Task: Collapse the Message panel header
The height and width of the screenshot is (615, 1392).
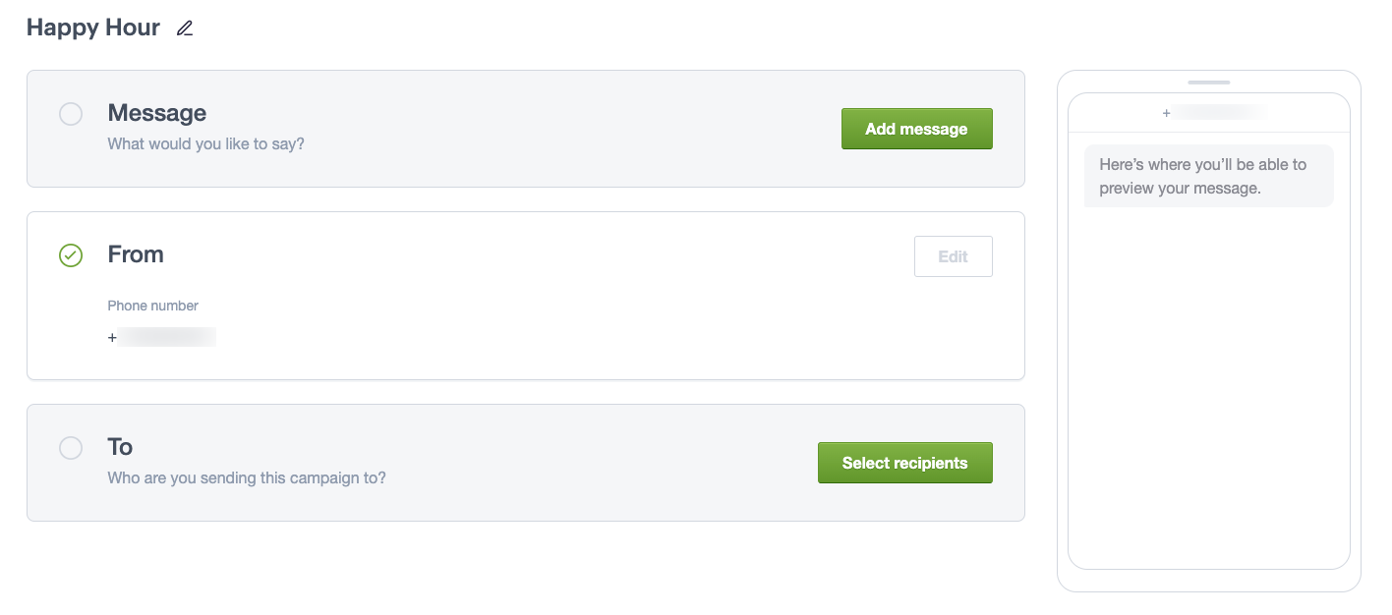Action: (x=157, y=113)
